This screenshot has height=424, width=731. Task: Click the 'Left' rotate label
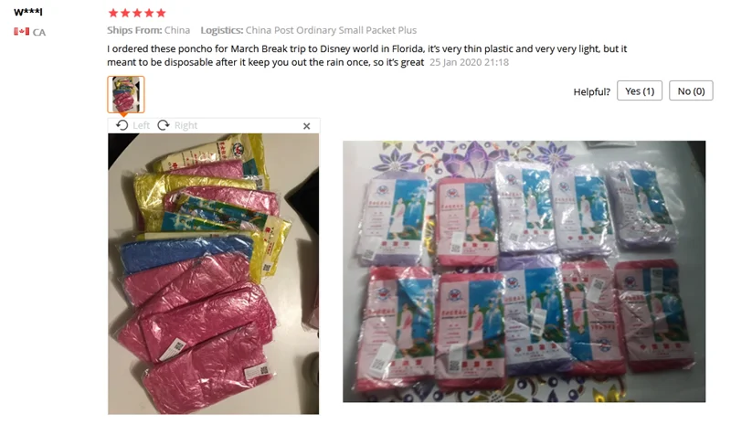click(141, 125)
